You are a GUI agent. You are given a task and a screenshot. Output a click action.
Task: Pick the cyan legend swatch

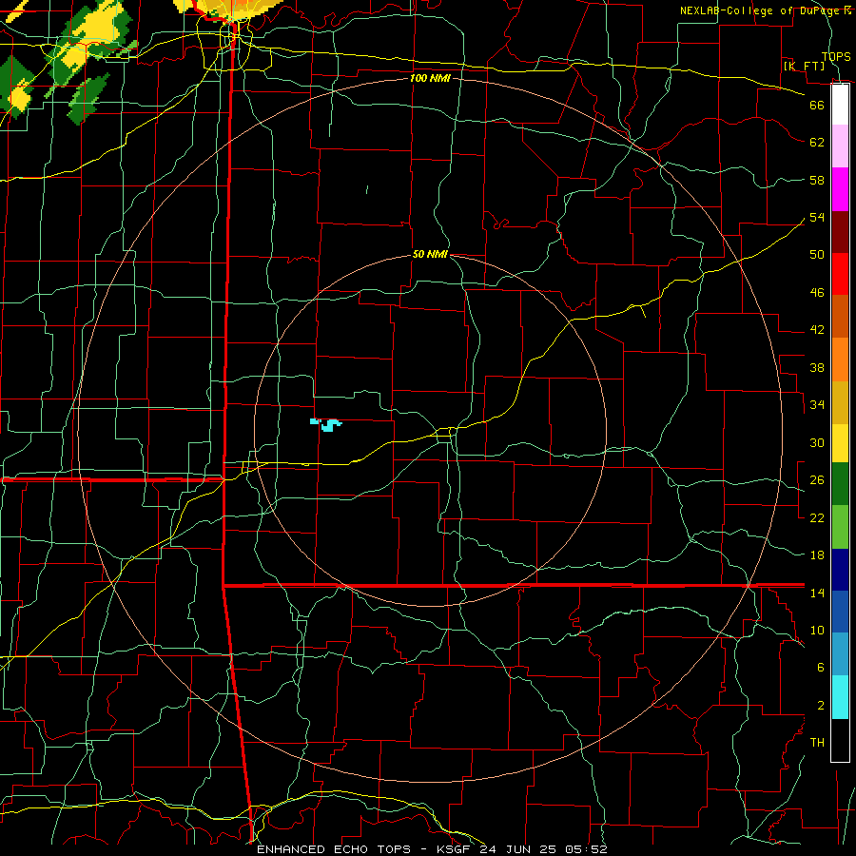click(840, 697)
